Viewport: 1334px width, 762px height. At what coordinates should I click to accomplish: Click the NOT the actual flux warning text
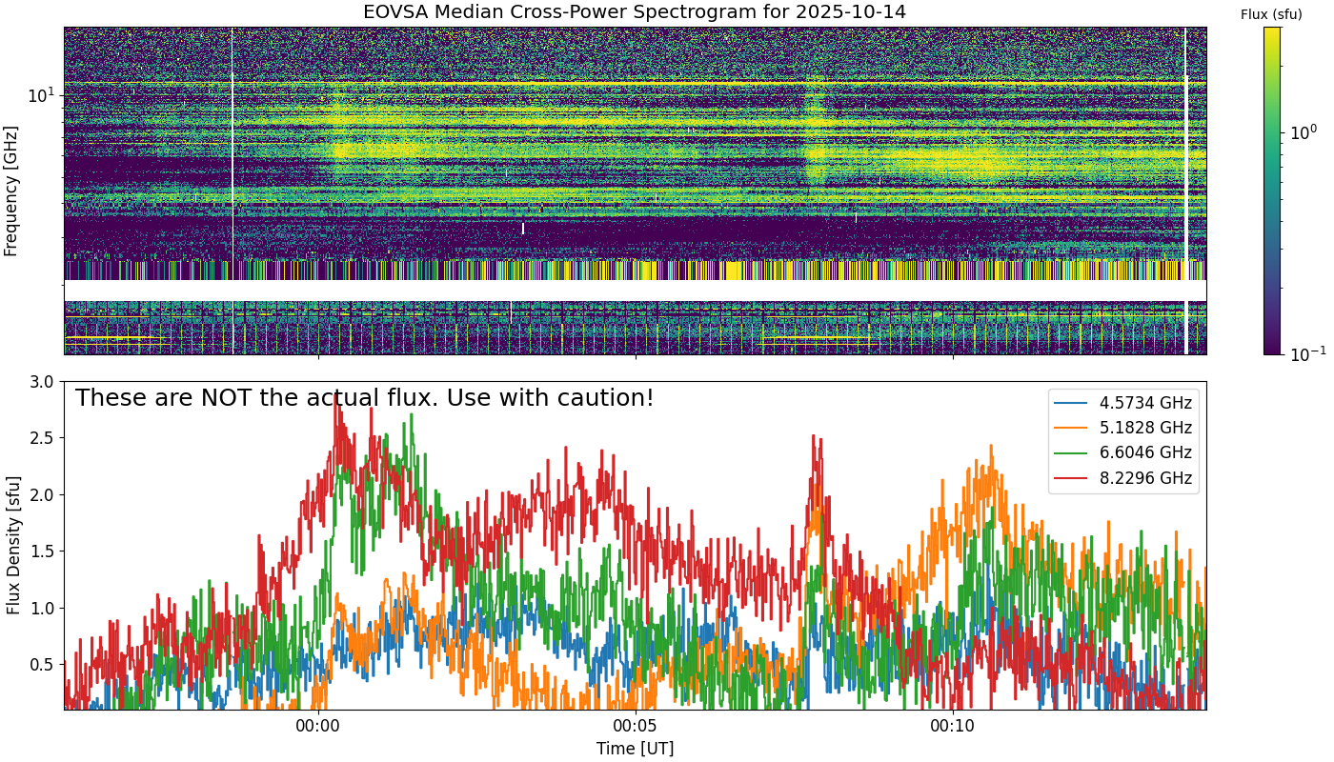pos(364,398)
